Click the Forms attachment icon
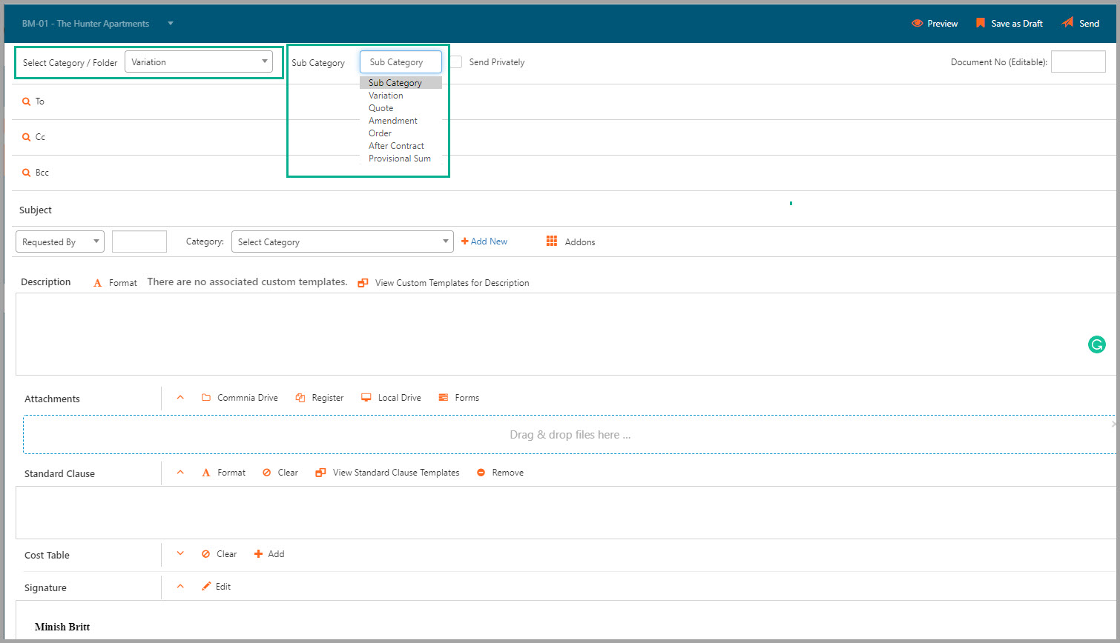Image resolution: width=1120 pixels, height=643 pixels. [444, 398]
